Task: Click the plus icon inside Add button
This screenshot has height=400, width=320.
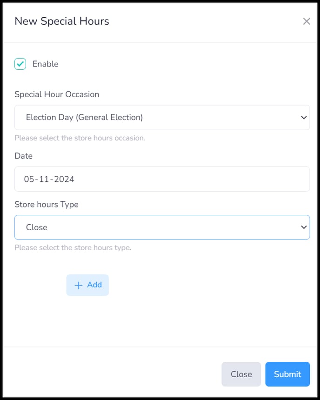Action: click(78, 285)
